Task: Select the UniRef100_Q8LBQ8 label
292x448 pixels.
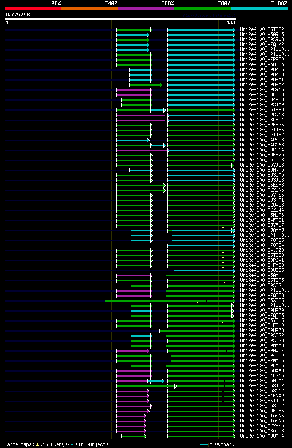Action: (262, 94)
